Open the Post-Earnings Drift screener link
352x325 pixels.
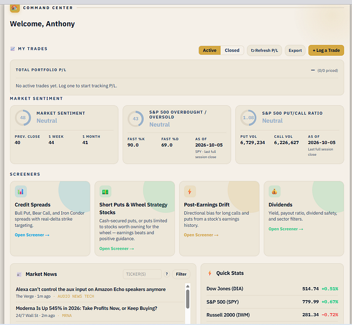point(201,235)
